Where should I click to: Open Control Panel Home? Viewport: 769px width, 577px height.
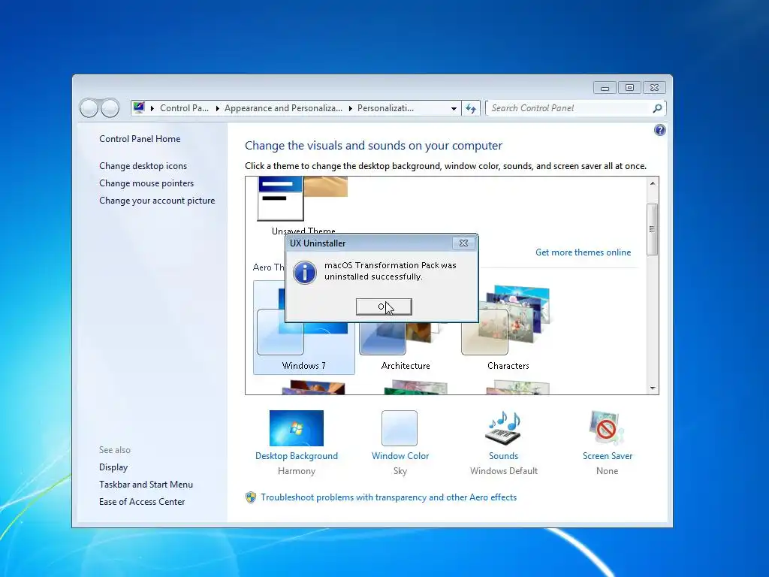140,139
